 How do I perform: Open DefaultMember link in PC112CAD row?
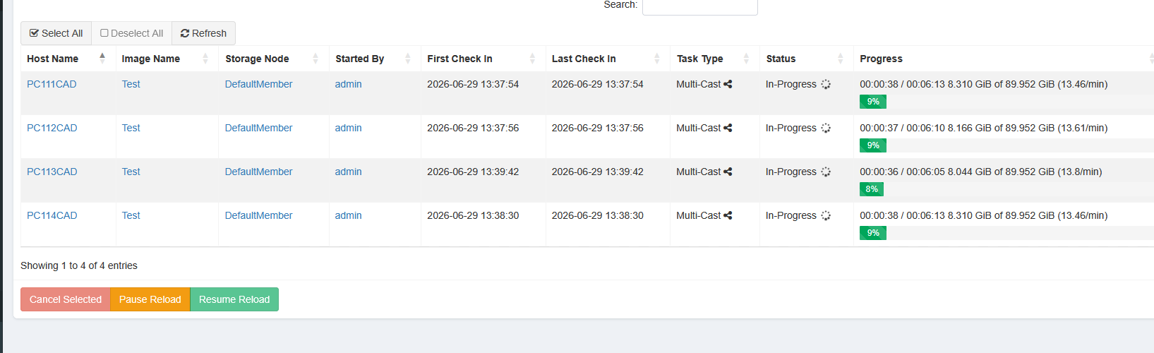point(258,128)
